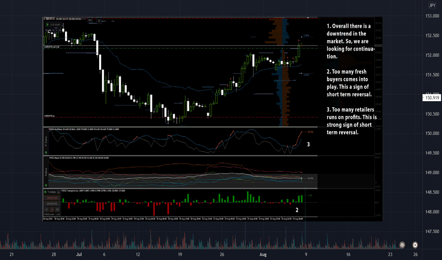Open the JPY currency selector
Image resolution: width=442 pixels, height=260 pixels.
432,5
